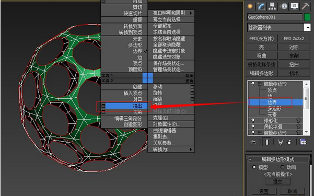The width and height of the screenshot is (314, 196).
Task: Toggle lightbulb of 涡轮平滑 modifier
Action: (x=253, y=126)
